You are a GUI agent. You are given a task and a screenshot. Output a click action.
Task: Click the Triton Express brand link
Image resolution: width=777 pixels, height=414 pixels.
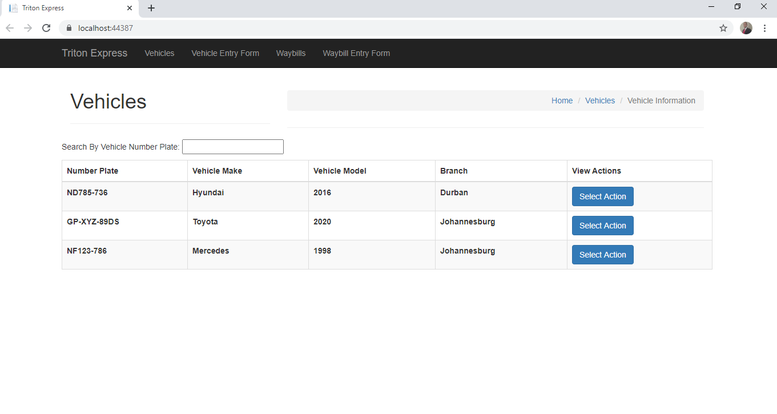point(94,53)
